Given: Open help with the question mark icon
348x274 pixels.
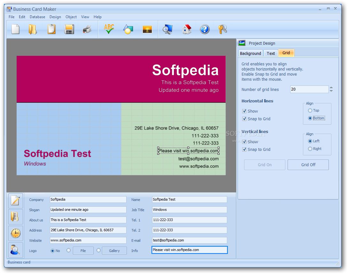Looking at the screenshot, I should 205,29.
